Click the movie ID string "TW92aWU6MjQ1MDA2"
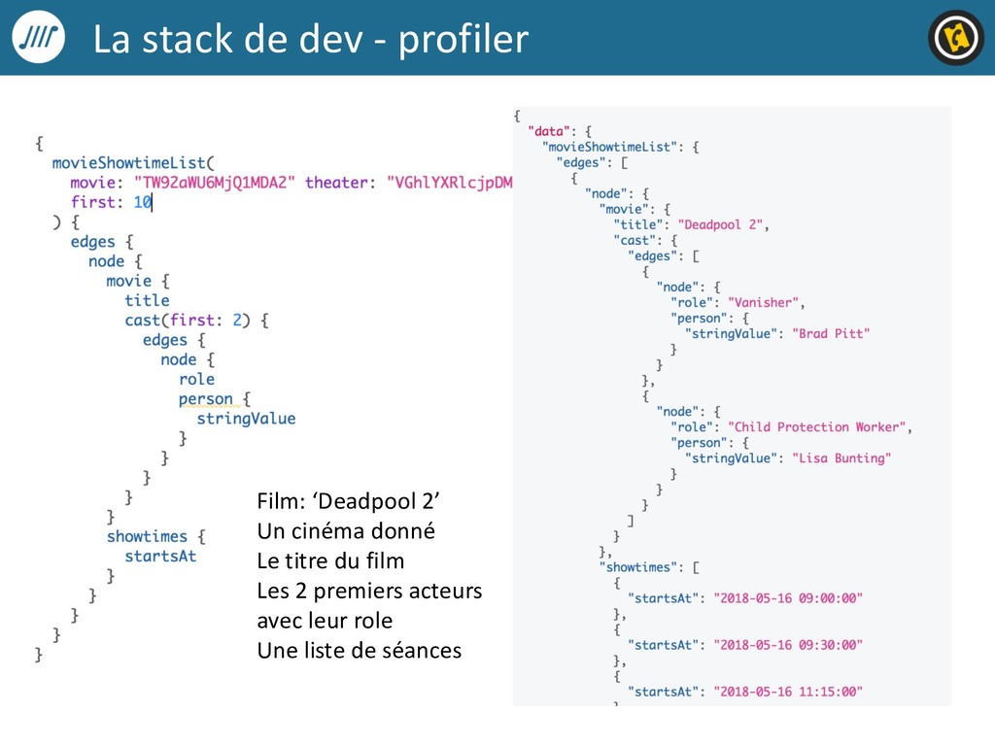 tap(215, 183)
